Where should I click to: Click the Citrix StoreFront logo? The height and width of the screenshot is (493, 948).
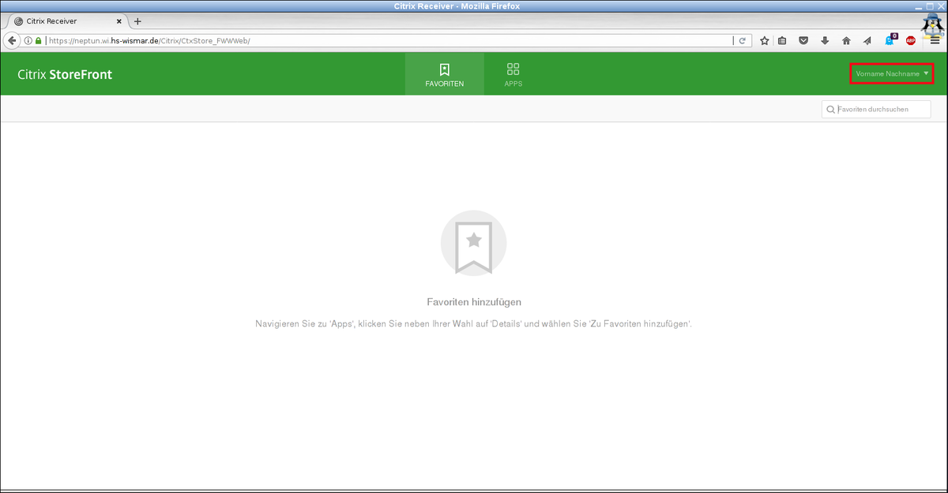[65, 75]
